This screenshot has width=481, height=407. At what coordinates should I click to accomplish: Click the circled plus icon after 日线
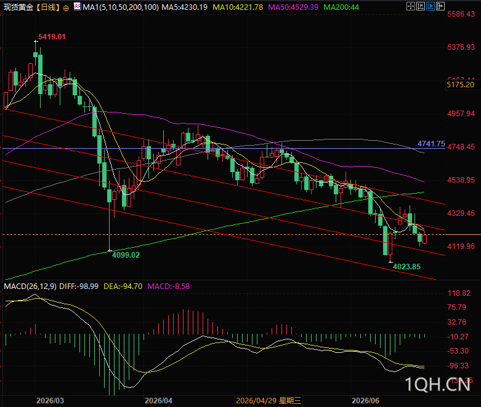[66, 8]
